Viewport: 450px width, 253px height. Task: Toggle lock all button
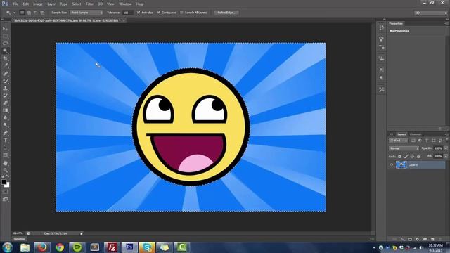click(418, 156)
